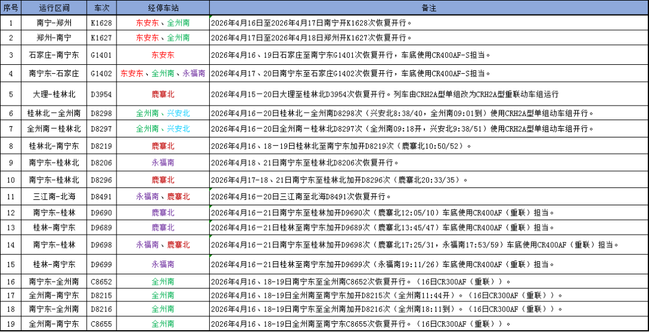Click the 序号 column header
649x332 pixels.
(x=11, y=8)
